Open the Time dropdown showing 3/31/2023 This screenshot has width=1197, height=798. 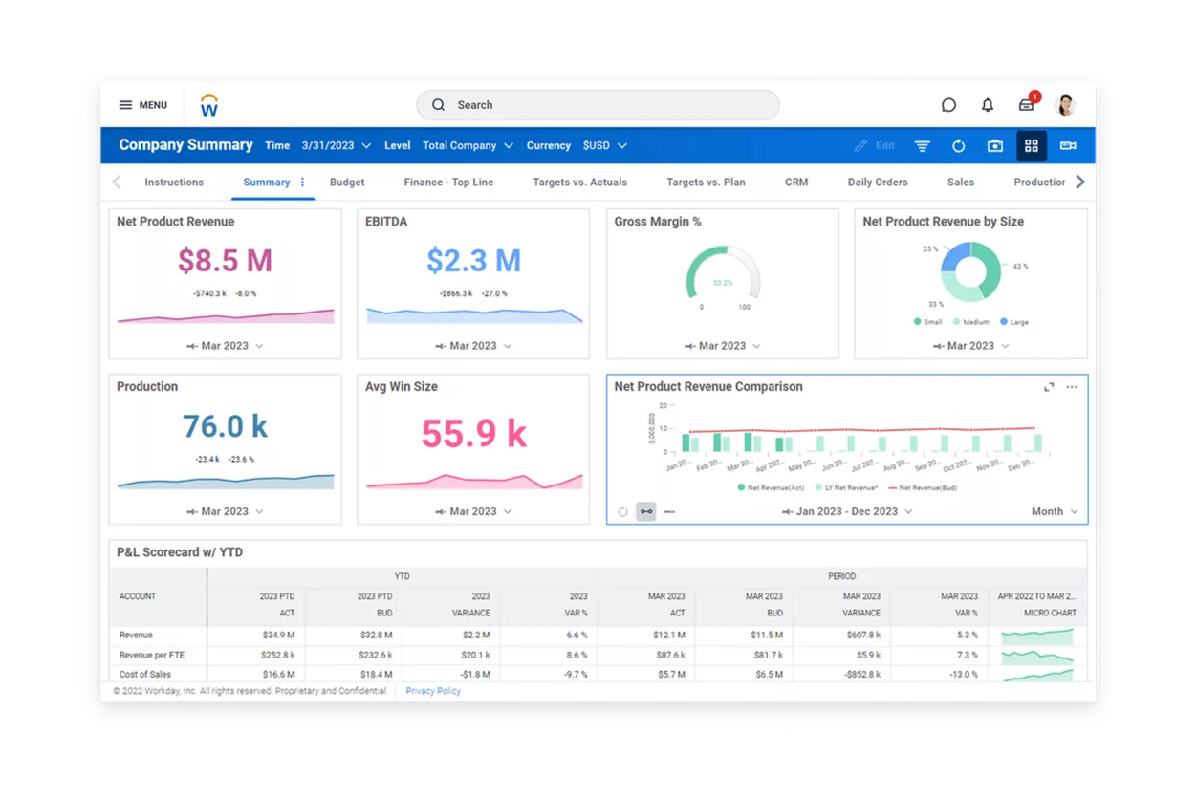pyautogui.click(x=334, y=145)
